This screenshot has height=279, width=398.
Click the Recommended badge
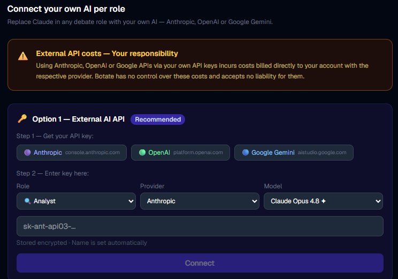tap(158, 119)
